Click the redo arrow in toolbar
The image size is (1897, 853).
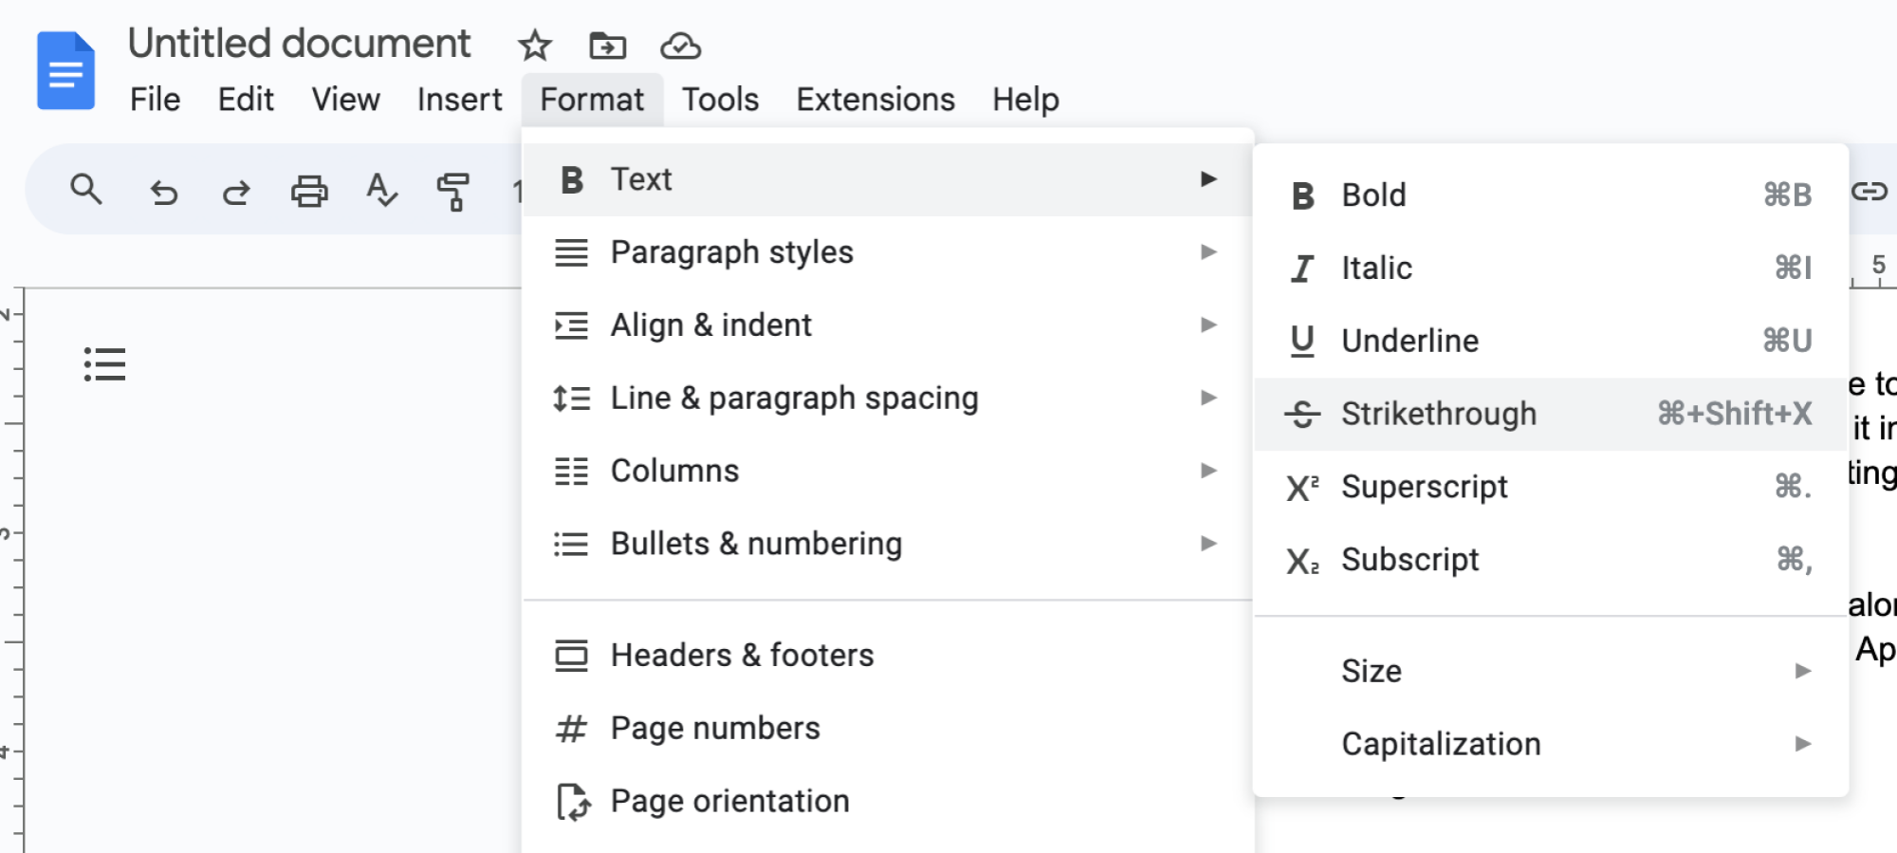[x=236, y=193]
